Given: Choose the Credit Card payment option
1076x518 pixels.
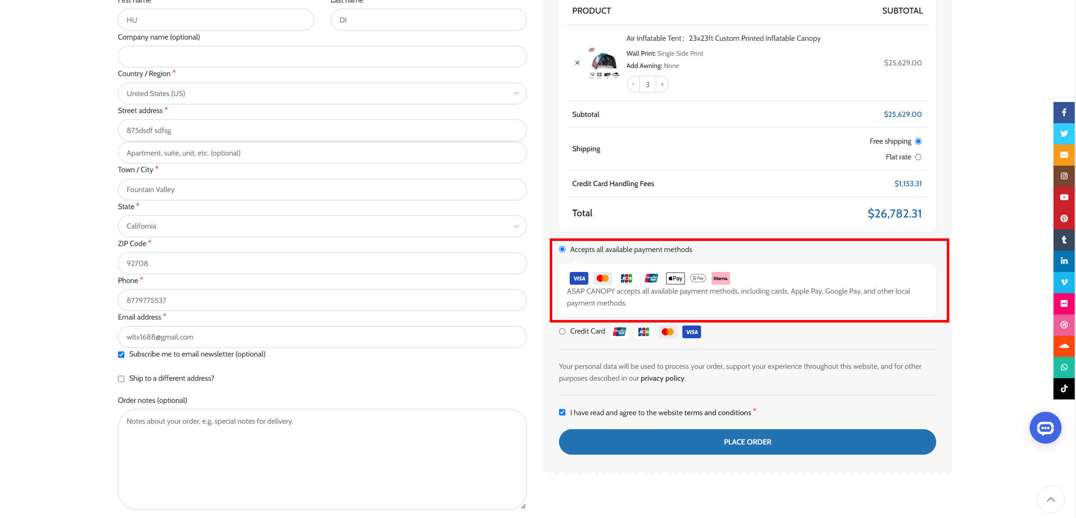Looking at the screenshot, I should pos(562,331).
